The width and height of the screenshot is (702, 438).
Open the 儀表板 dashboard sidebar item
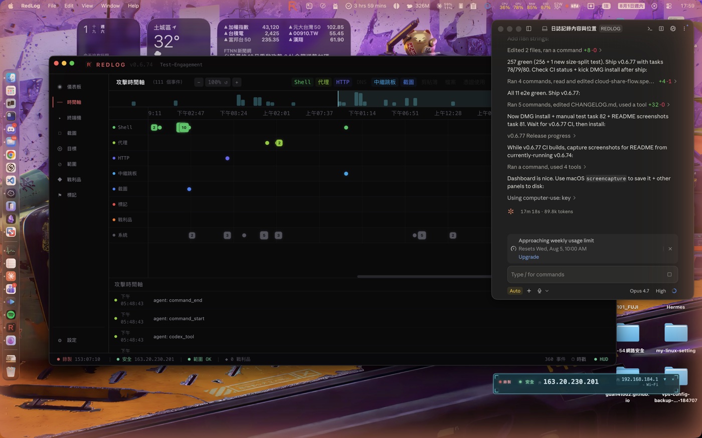click(74, 87)
